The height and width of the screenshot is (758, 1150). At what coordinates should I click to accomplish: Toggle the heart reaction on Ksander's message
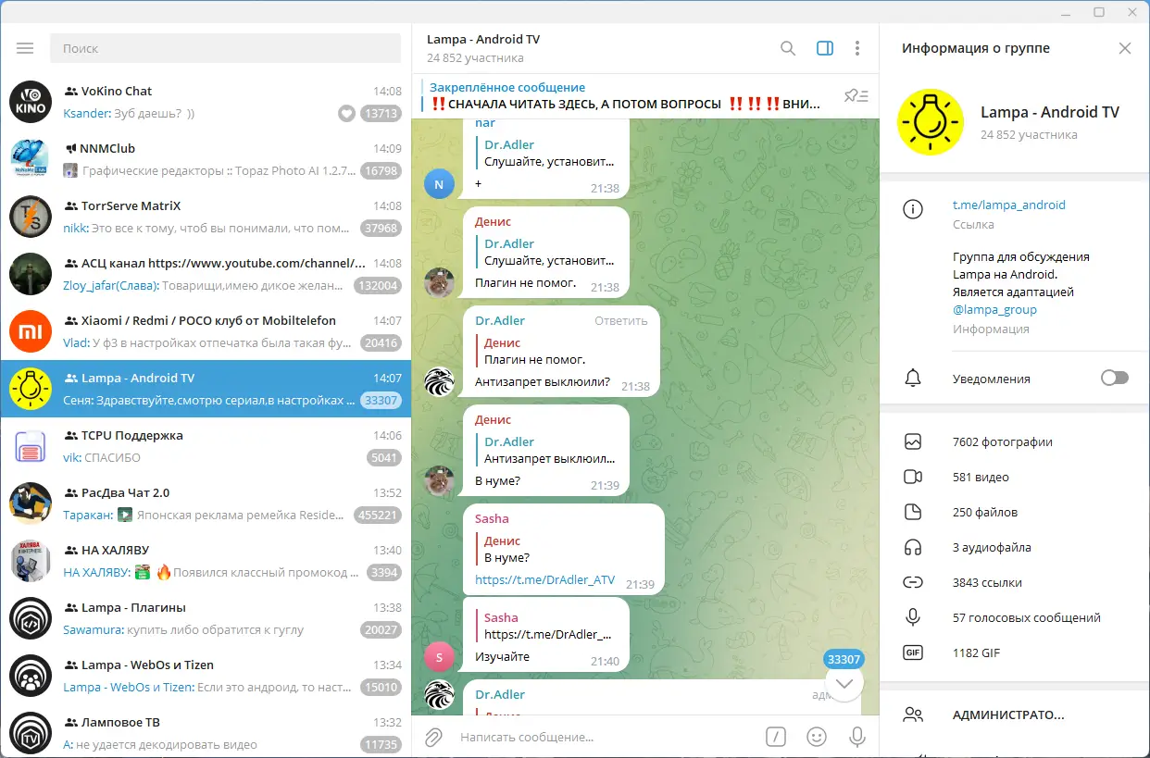click(x=346, y=114)
